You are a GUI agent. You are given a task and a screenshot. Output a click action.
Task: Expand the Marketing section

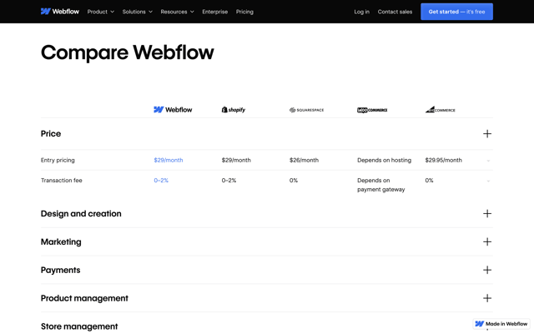click(x=487, y=241)
